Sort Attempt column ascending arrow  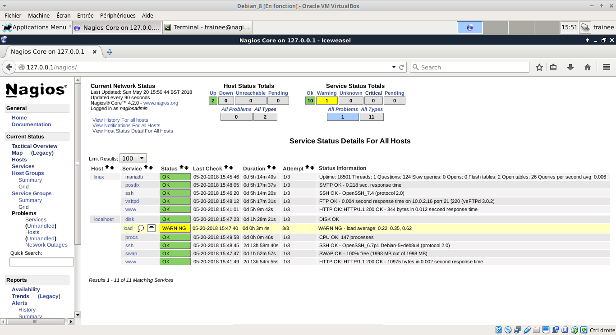[x=308, y=168]
